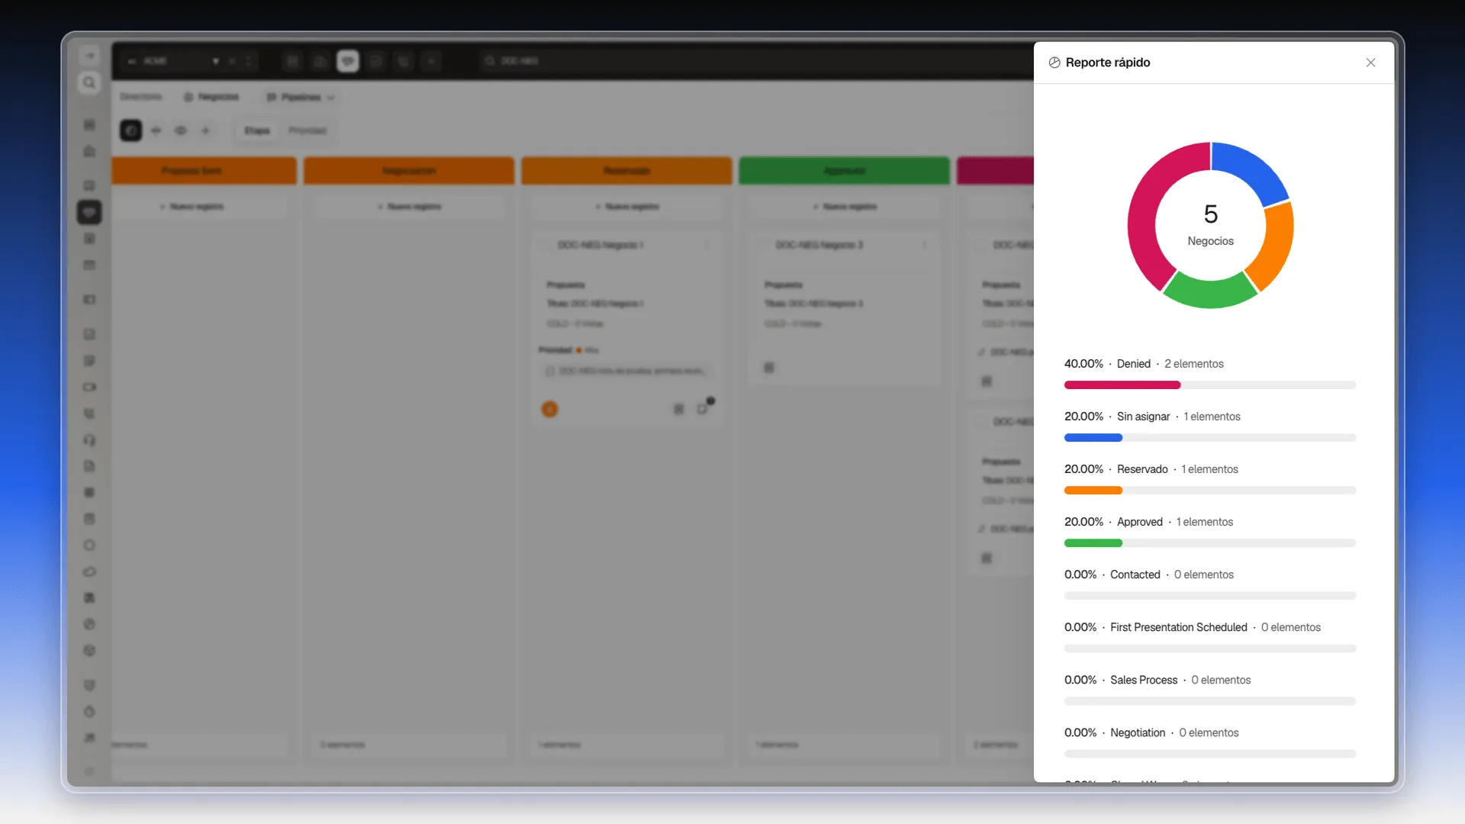
Task: Click the '5 Negocios' total in the donut
Action: pos(1210,225)
